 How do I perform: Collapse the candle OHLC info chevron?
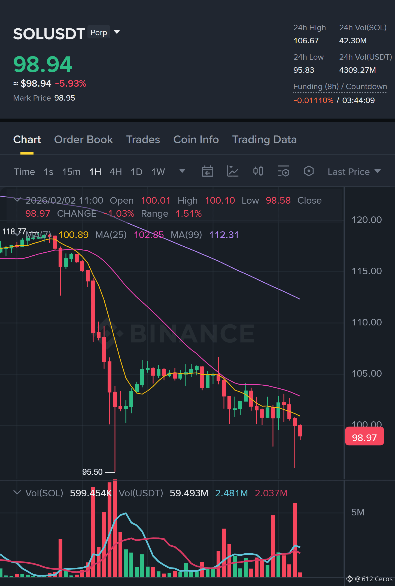[17, 200]
